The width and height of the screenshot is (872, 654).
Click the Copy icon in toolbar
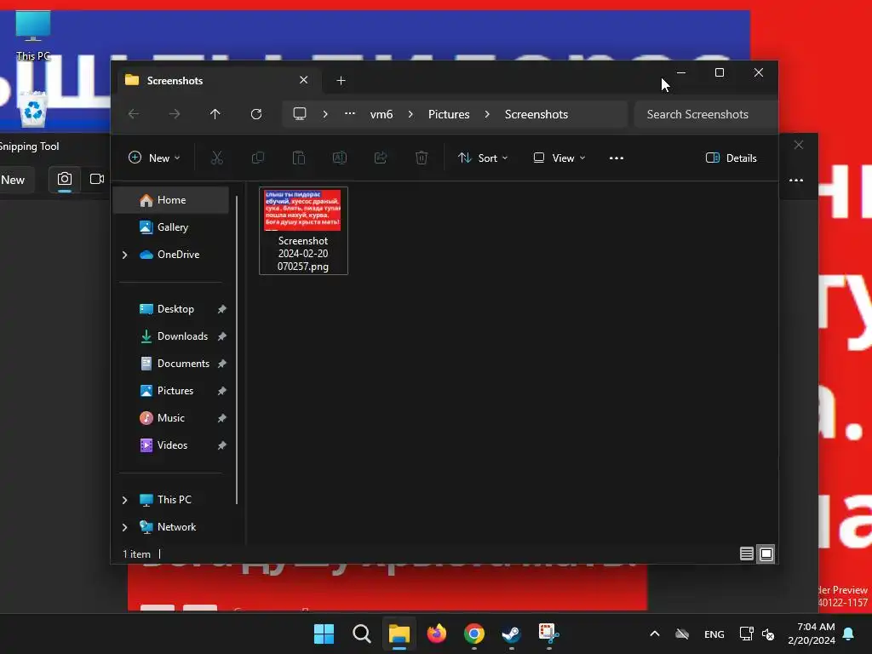[257, 158]
